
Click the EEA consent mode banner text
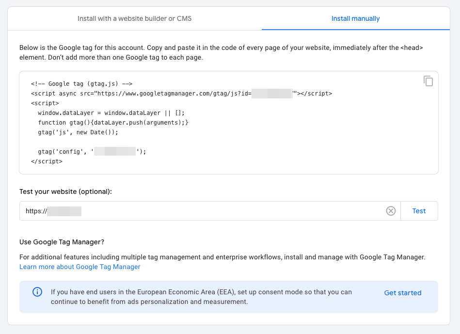coord(201,297)
